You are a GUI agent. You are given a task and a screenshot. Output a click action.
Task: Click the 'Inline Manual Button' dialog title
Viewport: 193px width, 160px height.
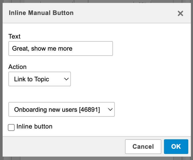coord(41,13)
